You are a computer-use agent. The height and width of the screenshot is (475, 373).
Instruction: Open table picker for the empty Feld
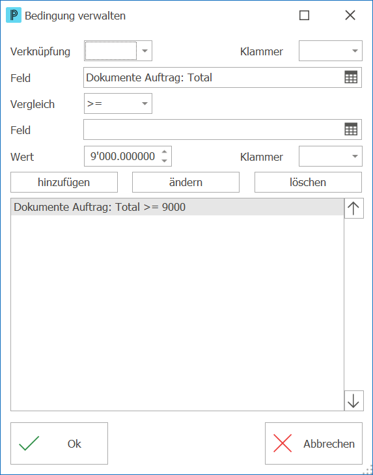pos(351,129)
